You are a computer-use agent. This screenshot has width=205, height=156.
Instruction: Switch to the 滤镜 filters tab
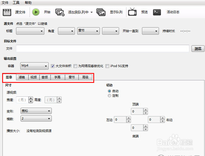[x=22, y=77]
